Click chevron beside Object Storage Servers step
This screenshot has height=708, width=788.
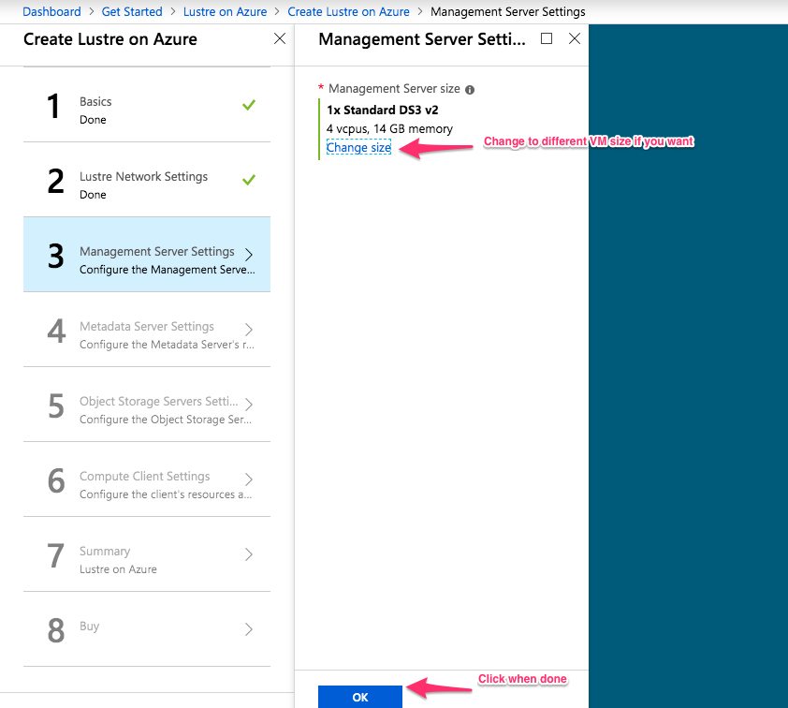(249, 405)
